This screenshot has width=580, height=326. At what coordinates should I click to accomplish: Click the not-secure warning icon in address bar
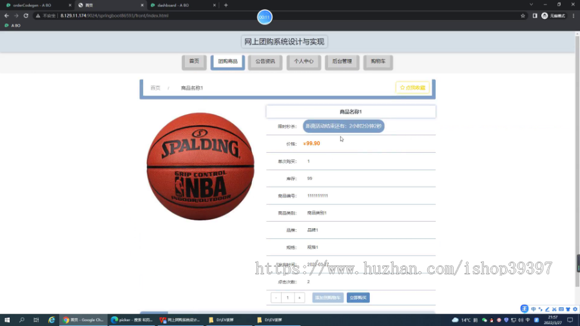point(38,15)
